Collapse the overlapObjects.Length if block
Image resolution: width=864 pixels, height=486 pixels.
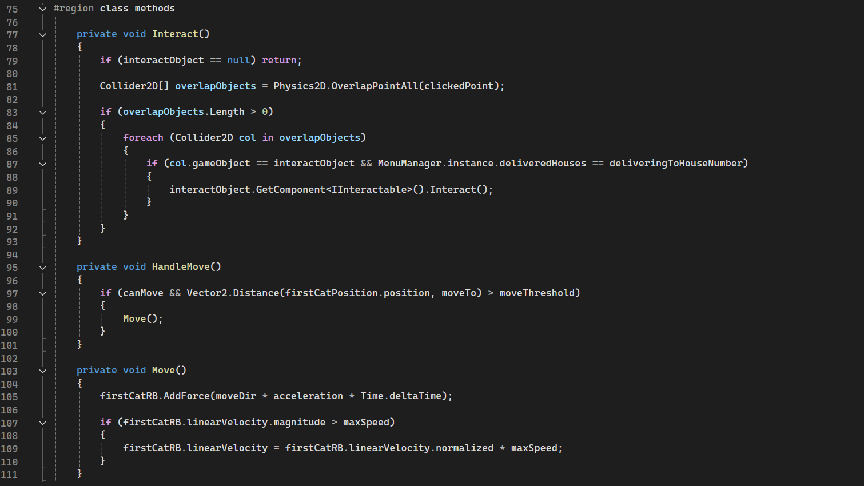42,112
